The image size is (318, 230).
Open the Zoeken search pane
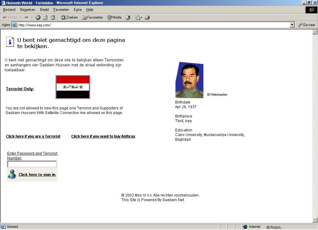point(69,17)
